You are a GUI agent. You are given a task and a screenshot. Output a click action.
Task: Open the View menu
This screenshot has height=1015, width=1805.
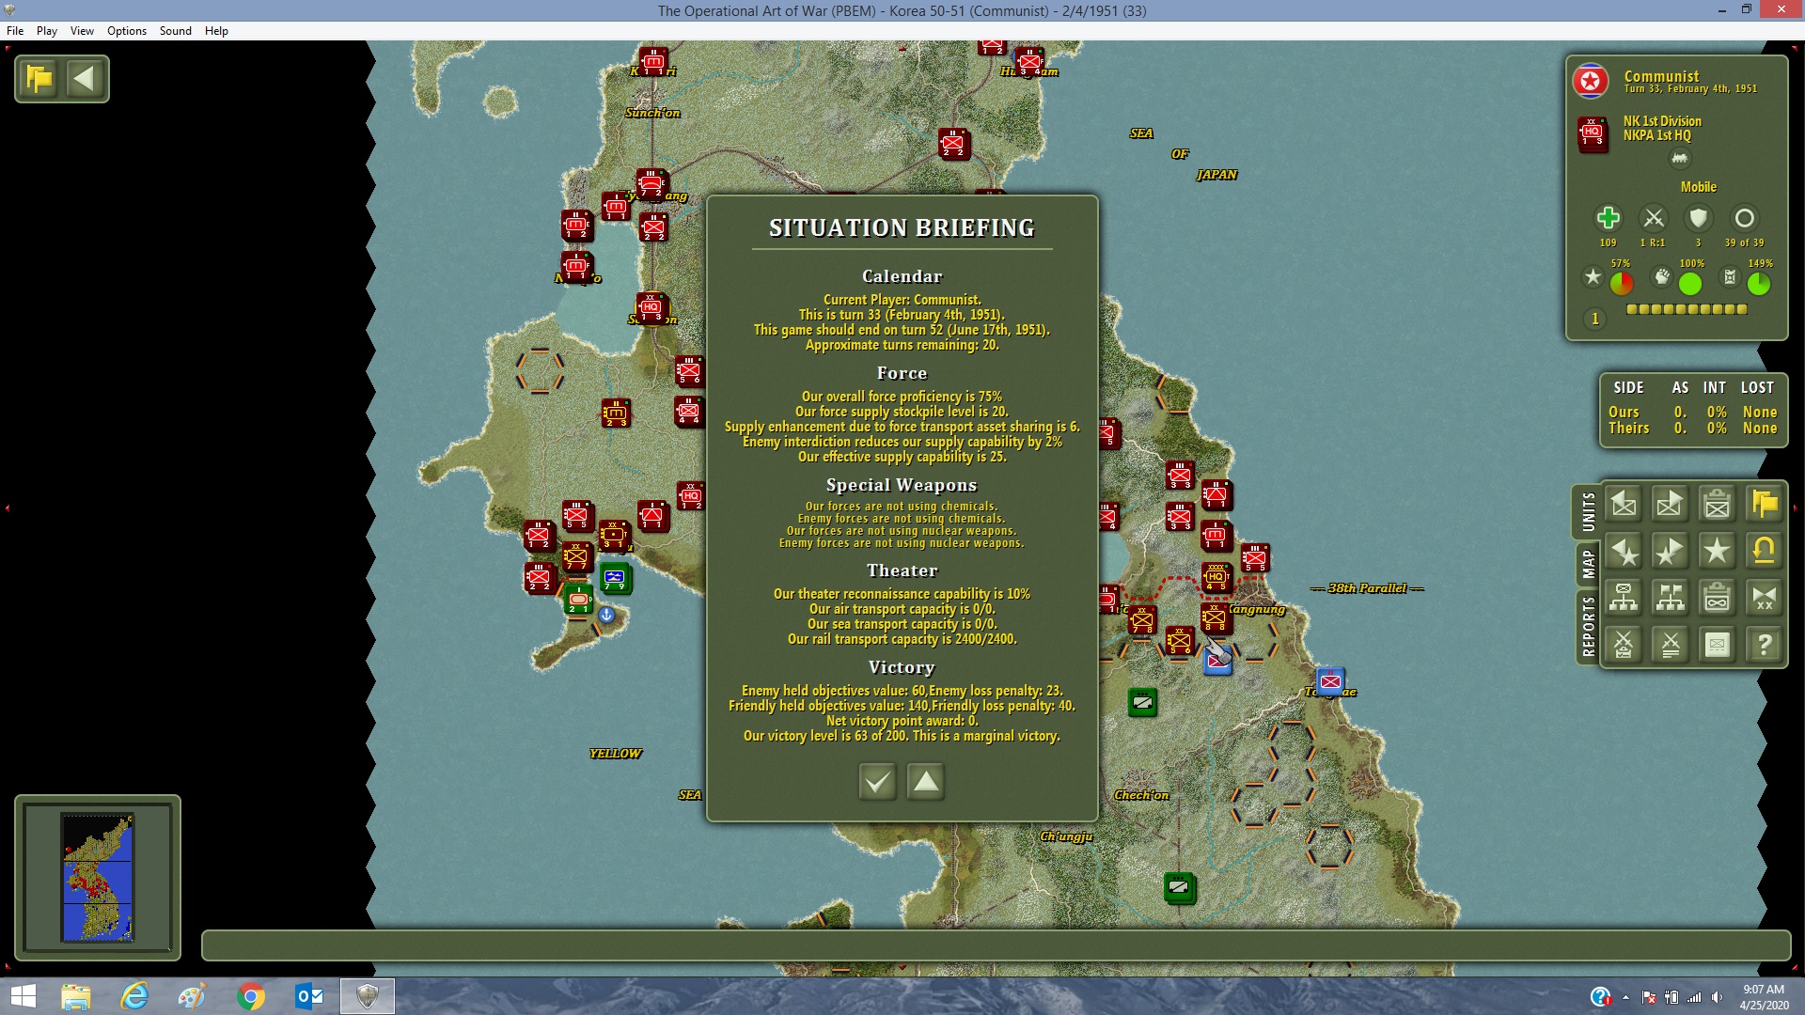82,31
